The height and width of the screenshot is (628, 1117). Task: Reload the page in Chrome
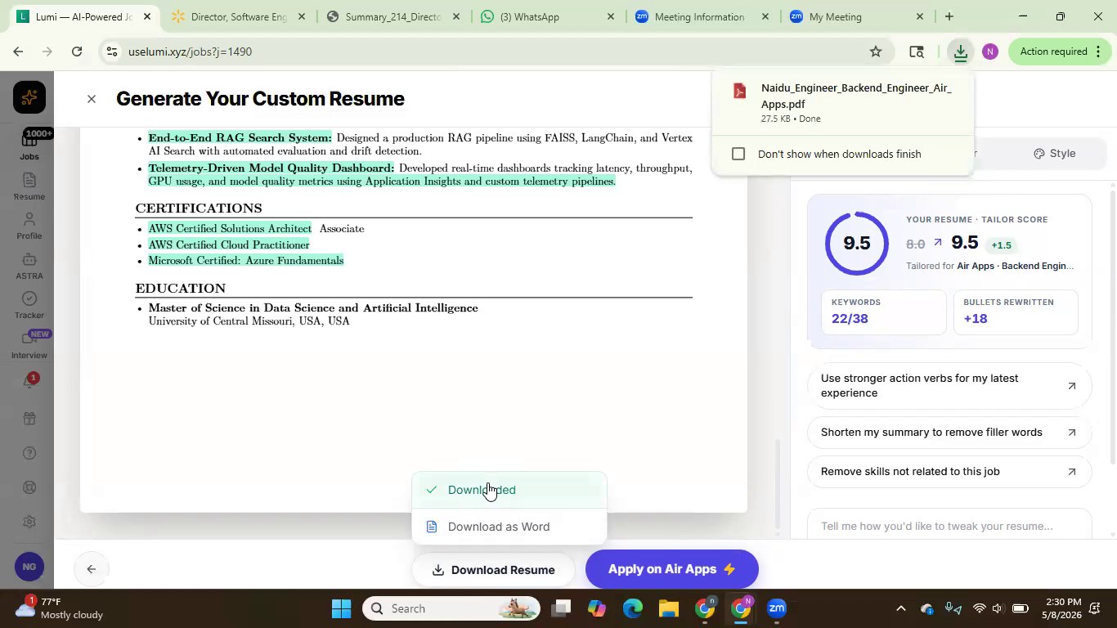click(x=77, y=52)
